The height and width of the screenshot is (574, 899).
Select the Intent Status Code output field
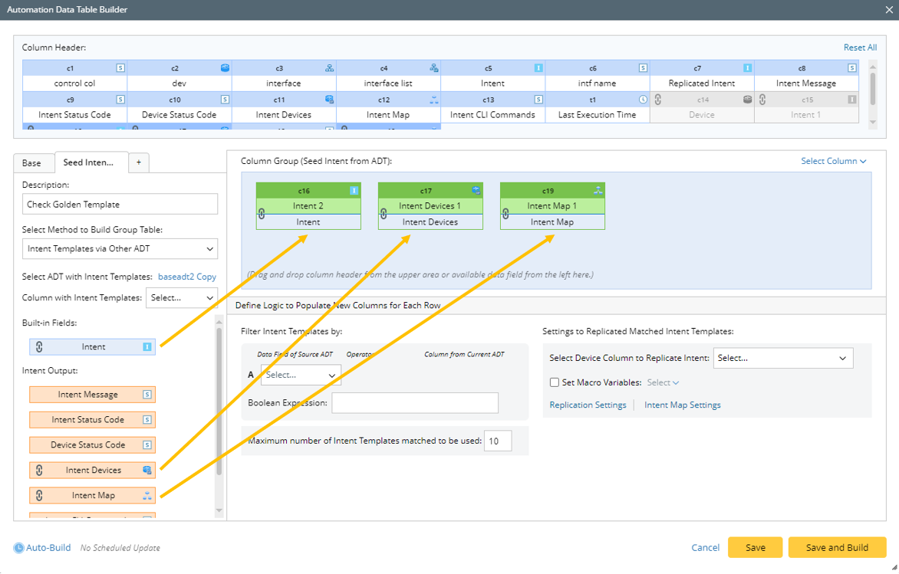click(x=92, y=420)
